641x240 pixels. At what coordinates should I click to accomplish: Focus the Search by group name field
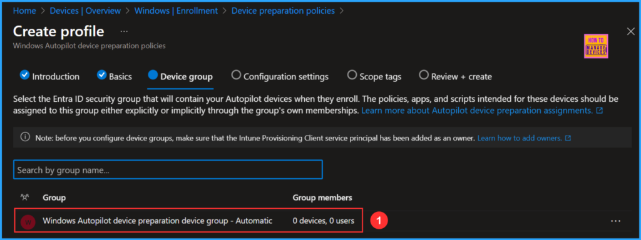click(168, 170)
